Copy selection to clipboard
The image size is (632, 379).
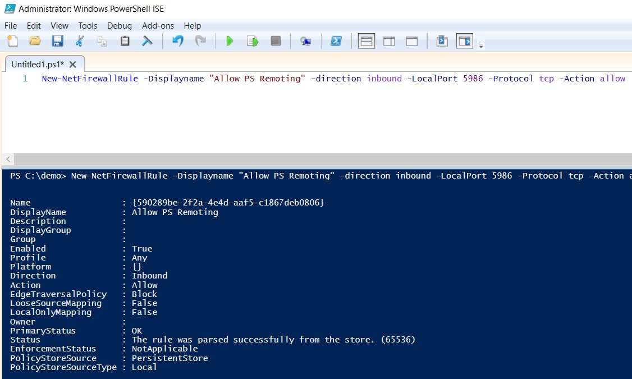coord(102,40)
